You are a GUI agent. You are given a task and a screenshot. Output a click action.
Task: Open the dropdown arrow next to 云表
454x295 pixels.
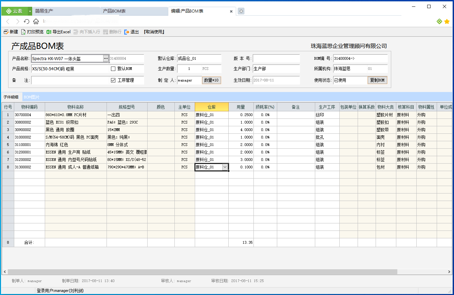[30, 11]
